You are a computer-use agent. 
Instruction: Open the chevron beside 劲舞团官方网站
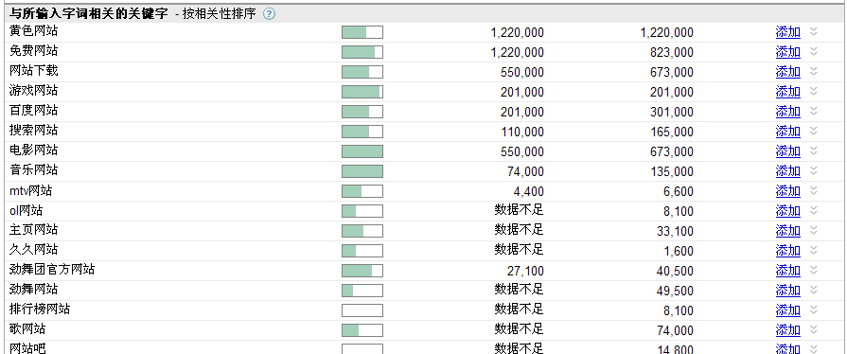click(814, 270)
